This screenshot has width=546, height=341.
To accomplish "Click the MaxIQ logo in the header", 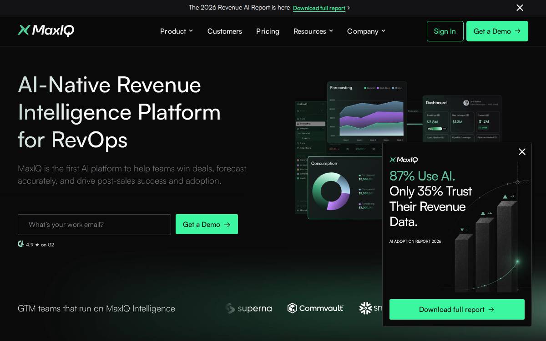I will point(46,30).
